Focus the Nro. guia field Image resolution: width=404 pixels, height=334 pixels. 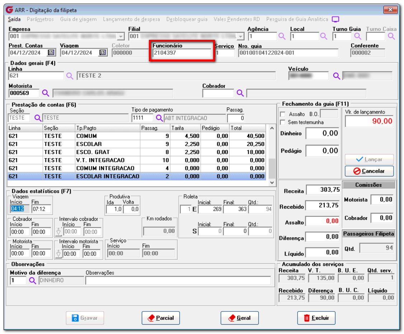pyautogui.click(x=288, y=53)
